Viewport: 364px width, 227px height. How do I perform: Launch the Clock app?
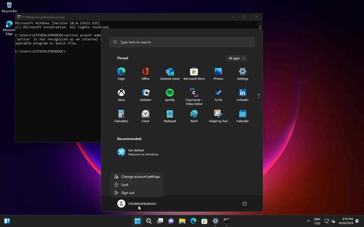tap(146, 116)
